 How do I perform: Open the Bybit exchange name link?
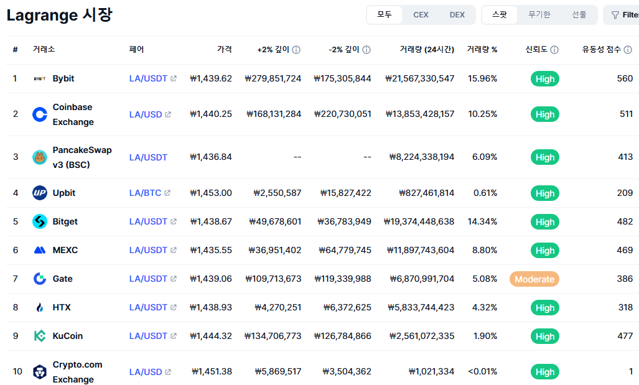click(63, 78)
